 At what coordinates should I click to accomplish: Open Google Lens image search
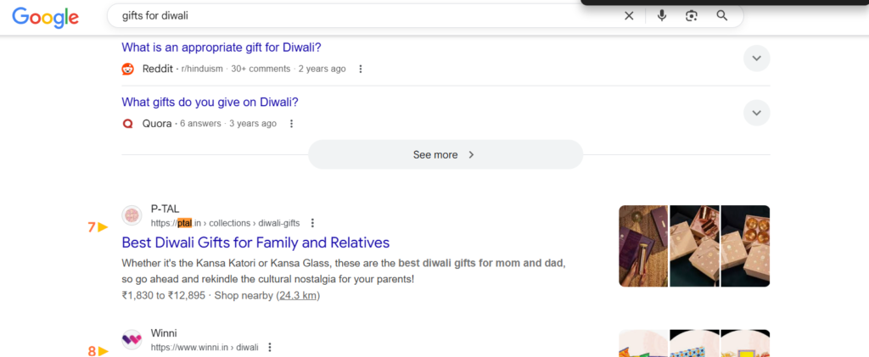692,15
